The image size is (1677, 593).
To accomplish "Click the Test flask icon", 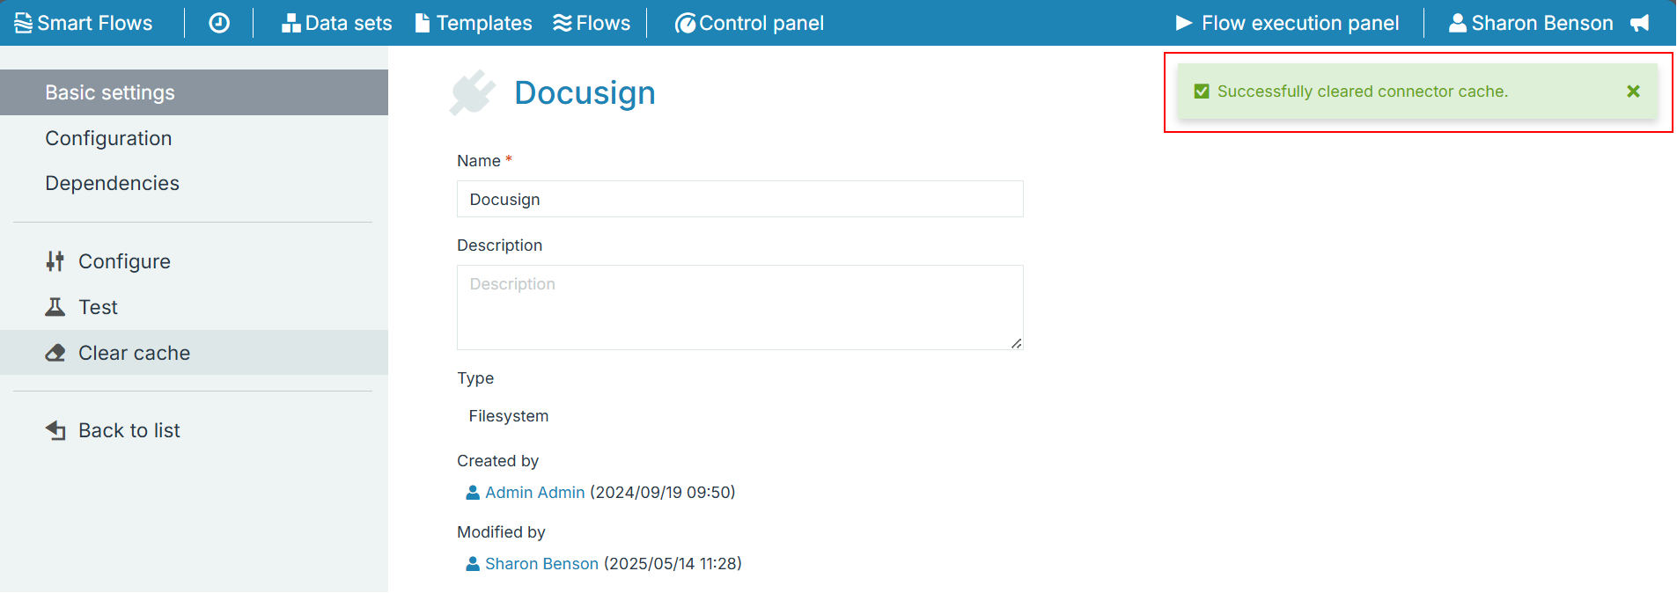I will point(55,307).
